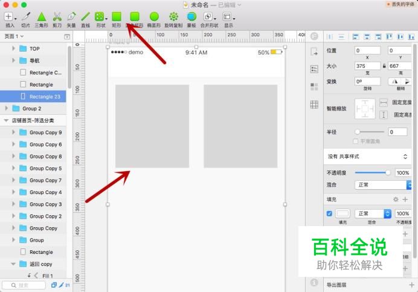Image resolution: width=418 pixels, height=292 pixels.
Task: Collapse the 返回 copy folder
Action: click(13, 264)
